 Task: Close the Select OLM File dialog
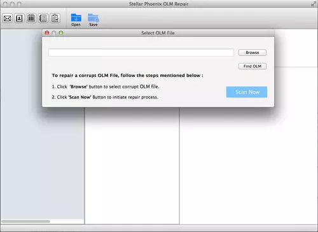click(x=47, y=33)
